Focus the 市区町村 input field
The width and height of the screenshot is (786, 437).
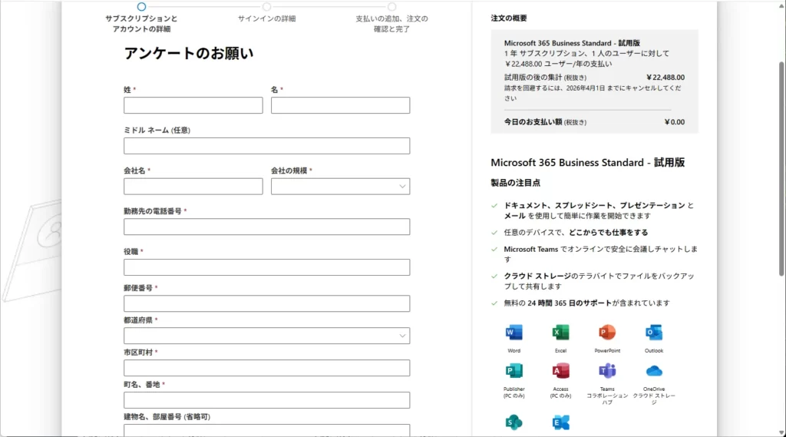tap(266, 368)
